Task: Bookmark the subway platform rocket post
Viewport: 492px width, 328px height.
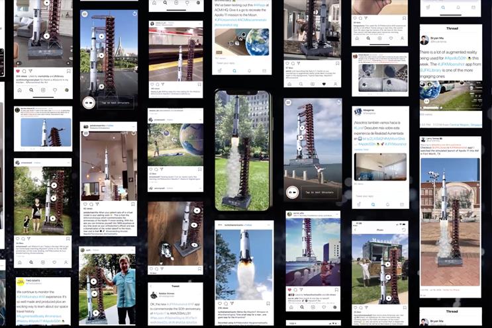Action: tap(199, 84)
